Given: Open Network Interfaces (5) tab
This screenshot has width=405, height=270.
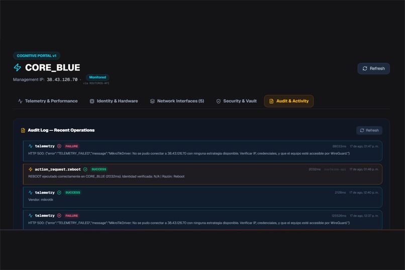Looking at the screenshot, I should [x=177, y=101].
